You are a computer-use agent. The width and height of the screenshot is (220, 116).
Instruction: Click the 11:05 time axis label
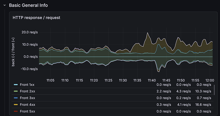pyautogui.click(x=50, y=80)
